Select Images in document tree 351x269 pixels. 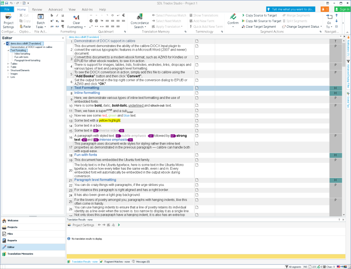click(x=14, y=73)
